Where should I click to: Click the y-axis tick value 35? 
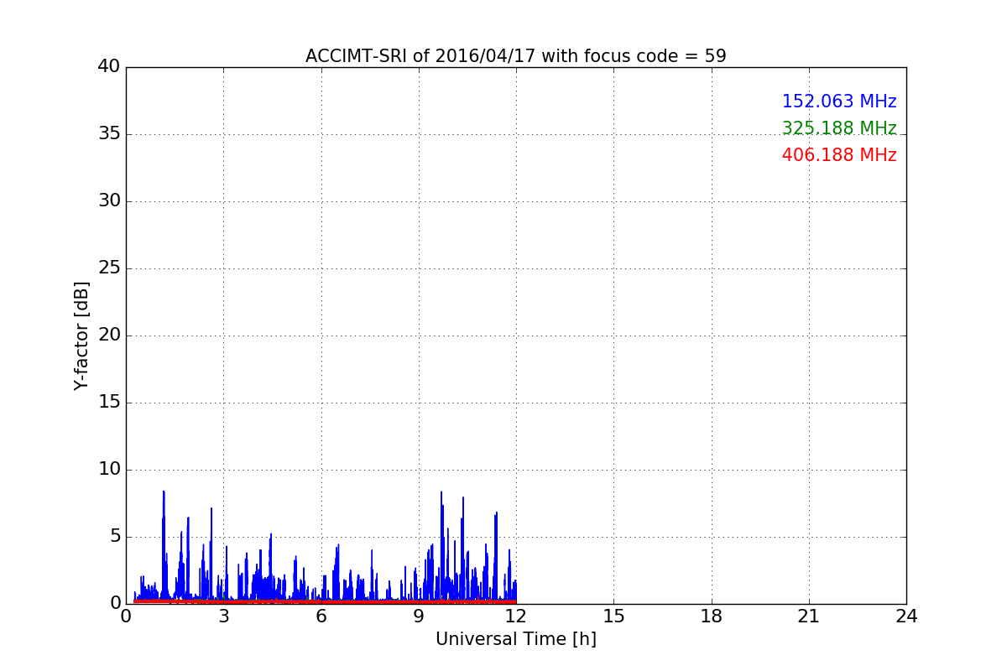(109, 134)
